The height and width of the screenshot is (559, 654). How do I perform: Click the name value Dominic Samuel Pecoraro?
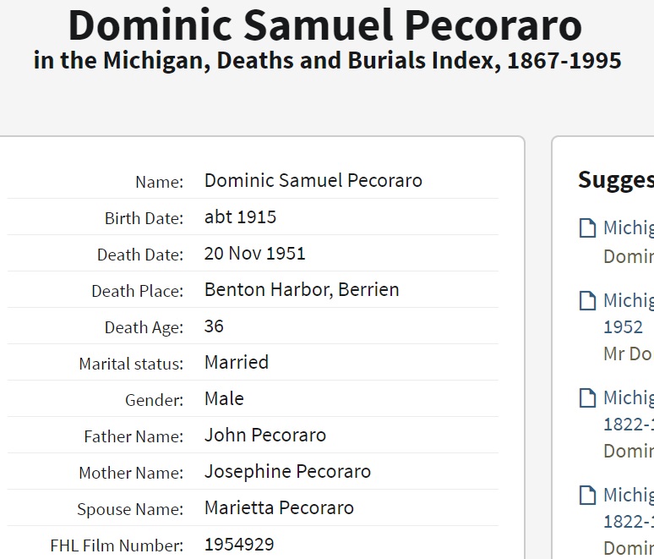[x=313, y=180]
